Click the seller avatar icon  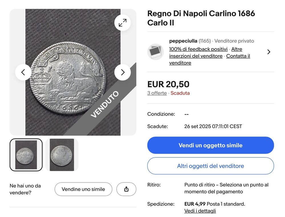[155, 52]
